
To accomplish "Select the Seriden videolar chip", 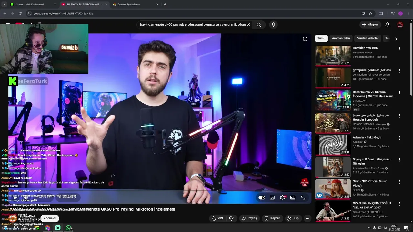I will click(x=368, y=38).
